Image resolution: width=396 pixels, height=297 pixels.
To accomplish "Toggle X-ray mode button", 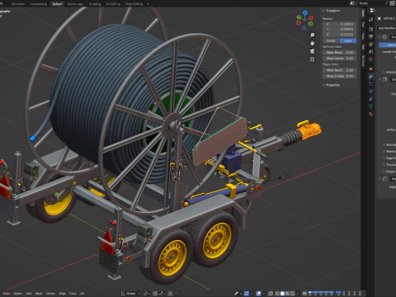I will click(271, 294).
